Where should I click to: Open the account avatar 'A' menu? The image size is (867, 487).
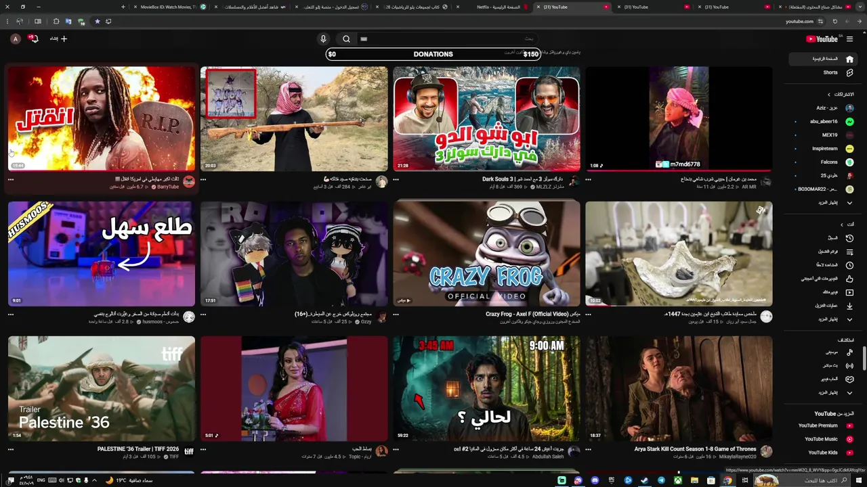pos(16,39)
